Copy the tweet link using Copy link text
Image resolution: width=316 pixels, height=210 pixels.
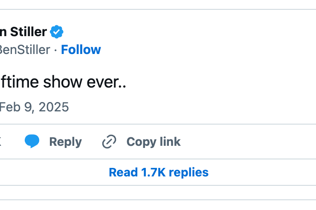(x=154, y=142)
